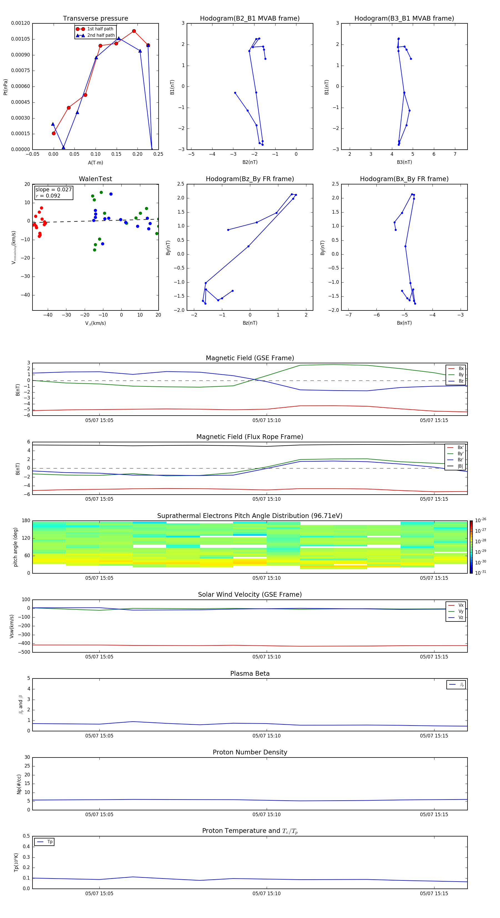Select 'Vz' in solar wind velocity legend
This screenshot has width=500, height=918.
point(456,618)
